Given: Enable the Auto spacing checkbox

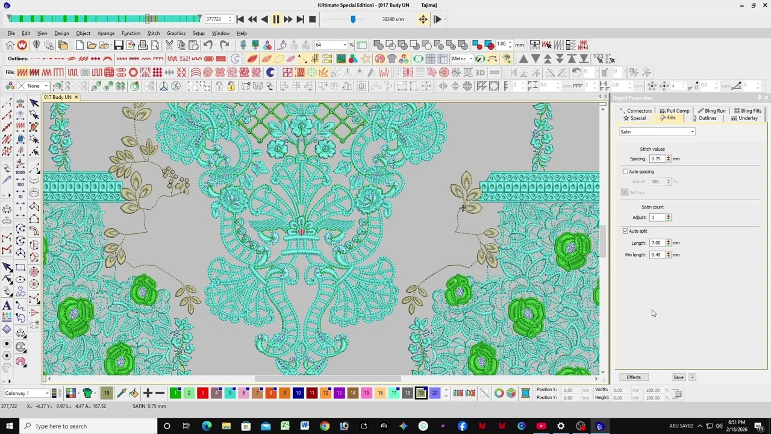Looking at the screenshot, I should point(625,172).
